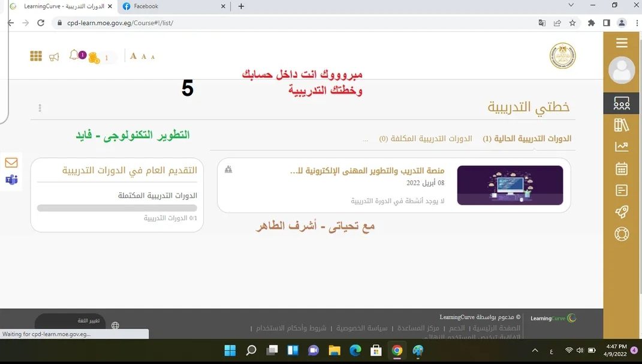Screen dimensions: 642x364
Task: Open the library books icon in sidebar
Action: pos(621,125)
